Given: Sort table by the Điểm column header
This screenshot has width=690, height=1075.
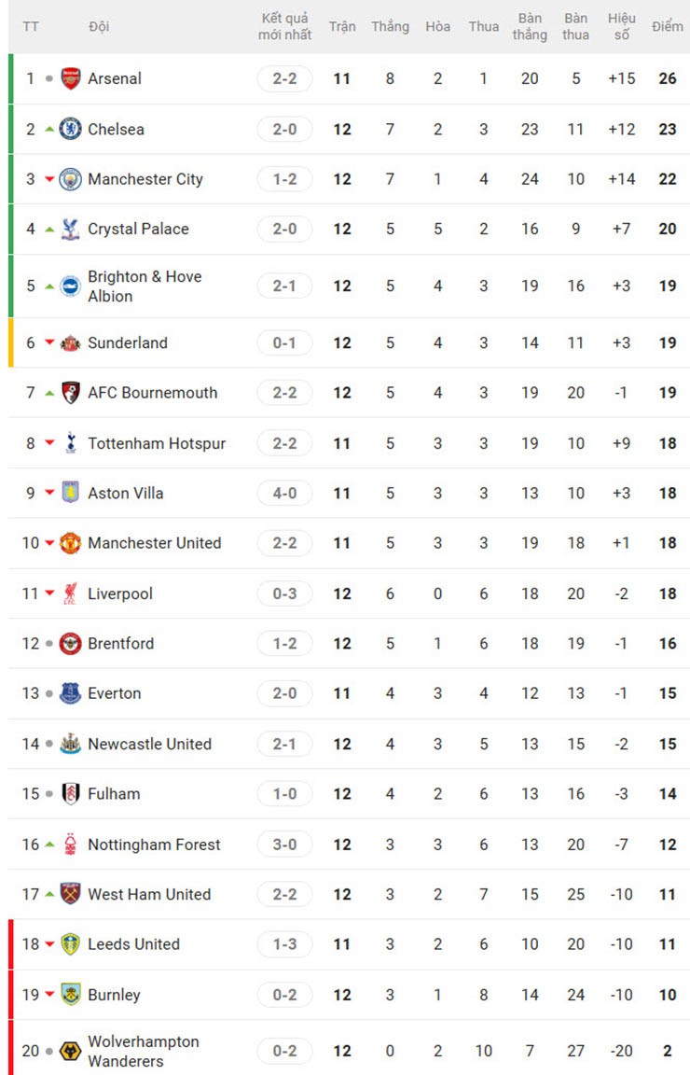Looking at the screenshot, I should coord(667,27).
